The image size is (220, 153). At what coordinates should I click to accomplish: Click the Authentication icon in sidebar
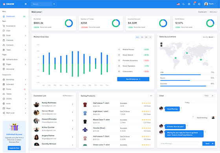[x=4, y=60]
